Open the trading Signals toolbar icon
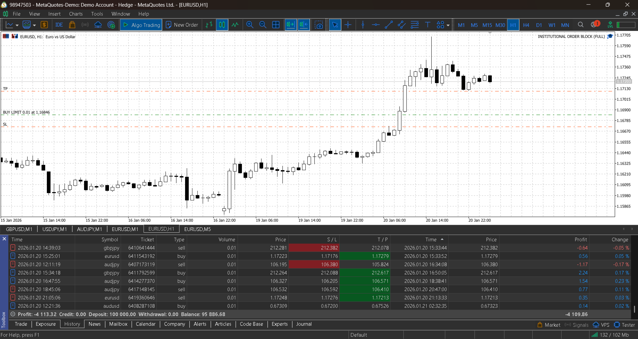The width and height of the screenshot is (638, 339). pos(85,25)
